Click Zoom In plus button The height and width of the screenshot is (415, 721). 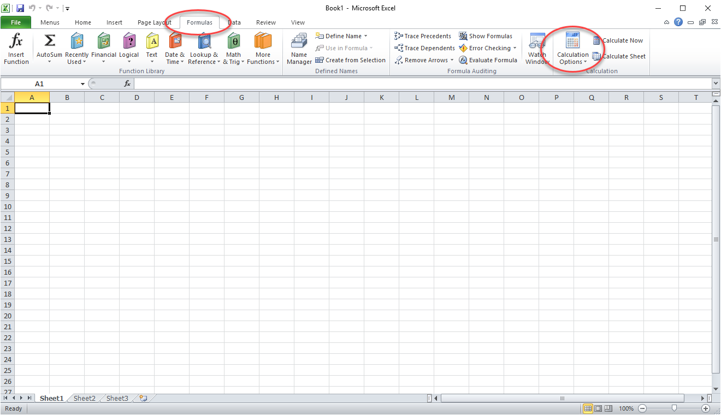[x=706, y=408]
